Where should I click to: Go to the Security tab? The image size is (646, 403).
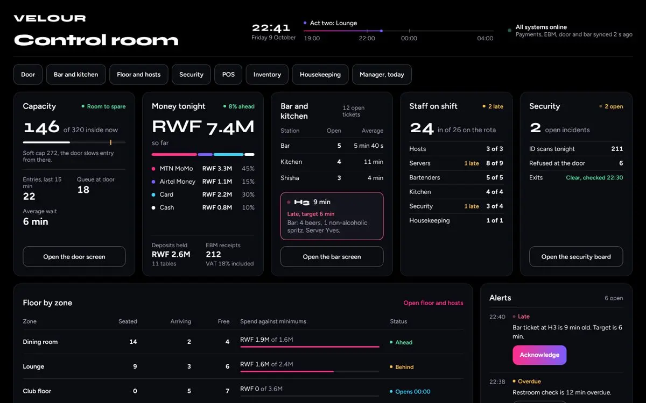191,75
